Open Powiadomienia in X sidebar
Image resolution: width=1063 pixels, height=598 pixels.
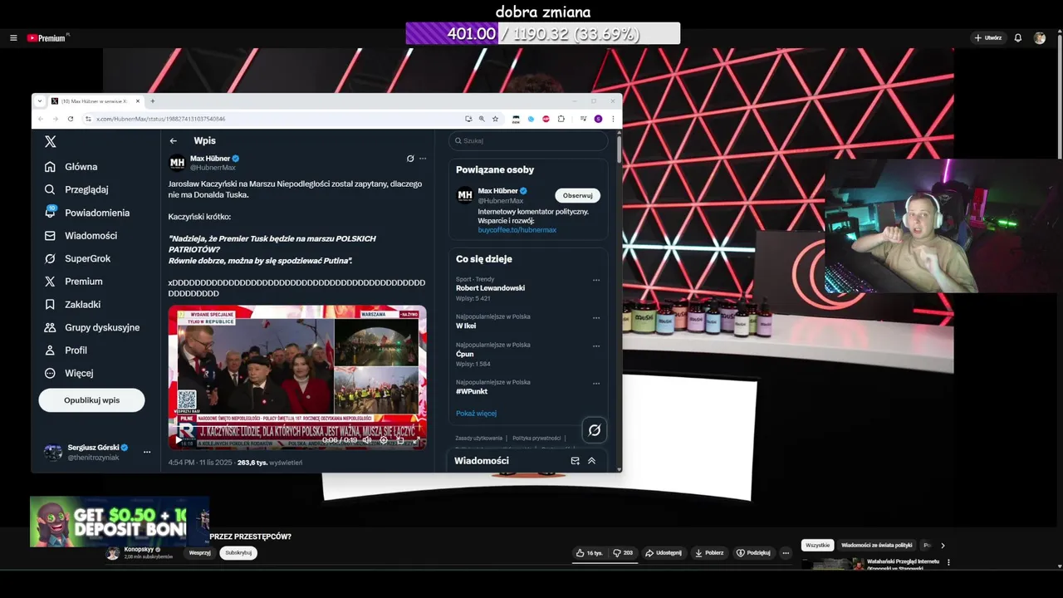(x=86, y=213)
